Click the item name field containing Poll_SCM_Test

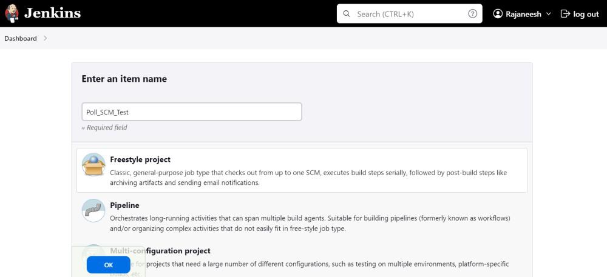point(191,112)
